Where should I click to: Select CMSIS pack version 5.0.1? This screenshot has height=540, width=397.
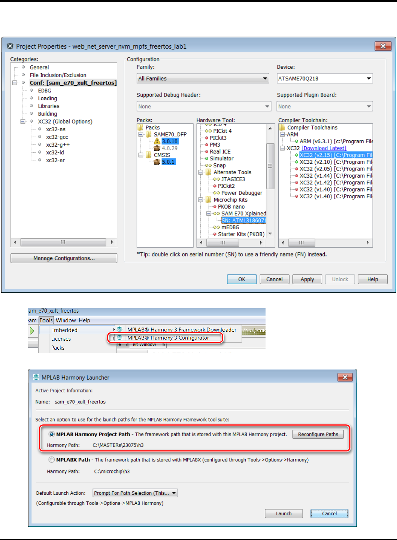coord(168,162)
